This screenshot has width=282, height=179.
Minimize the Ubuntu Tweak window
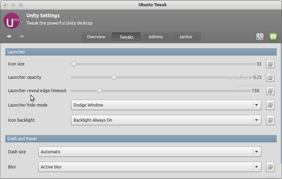[13, 5]
